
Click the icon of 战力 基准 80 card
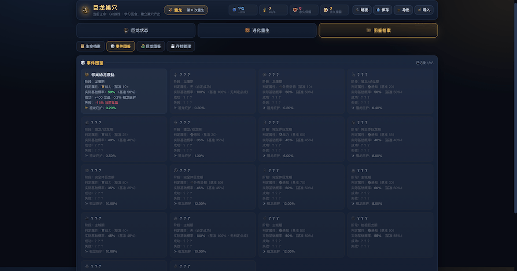pyautogui.click(x=87, y=171)
